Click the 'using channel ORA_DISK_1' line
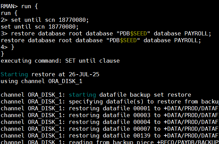Image resolution: width=219 pixels, height=144 pixels. pos(41,81)
